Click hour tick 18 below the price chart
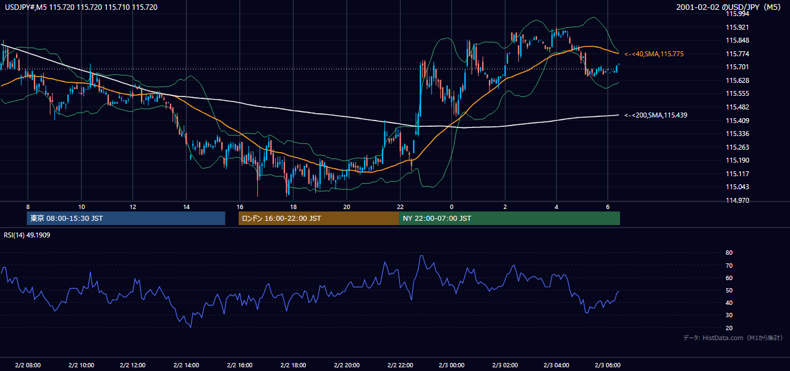 coord(294,207)
